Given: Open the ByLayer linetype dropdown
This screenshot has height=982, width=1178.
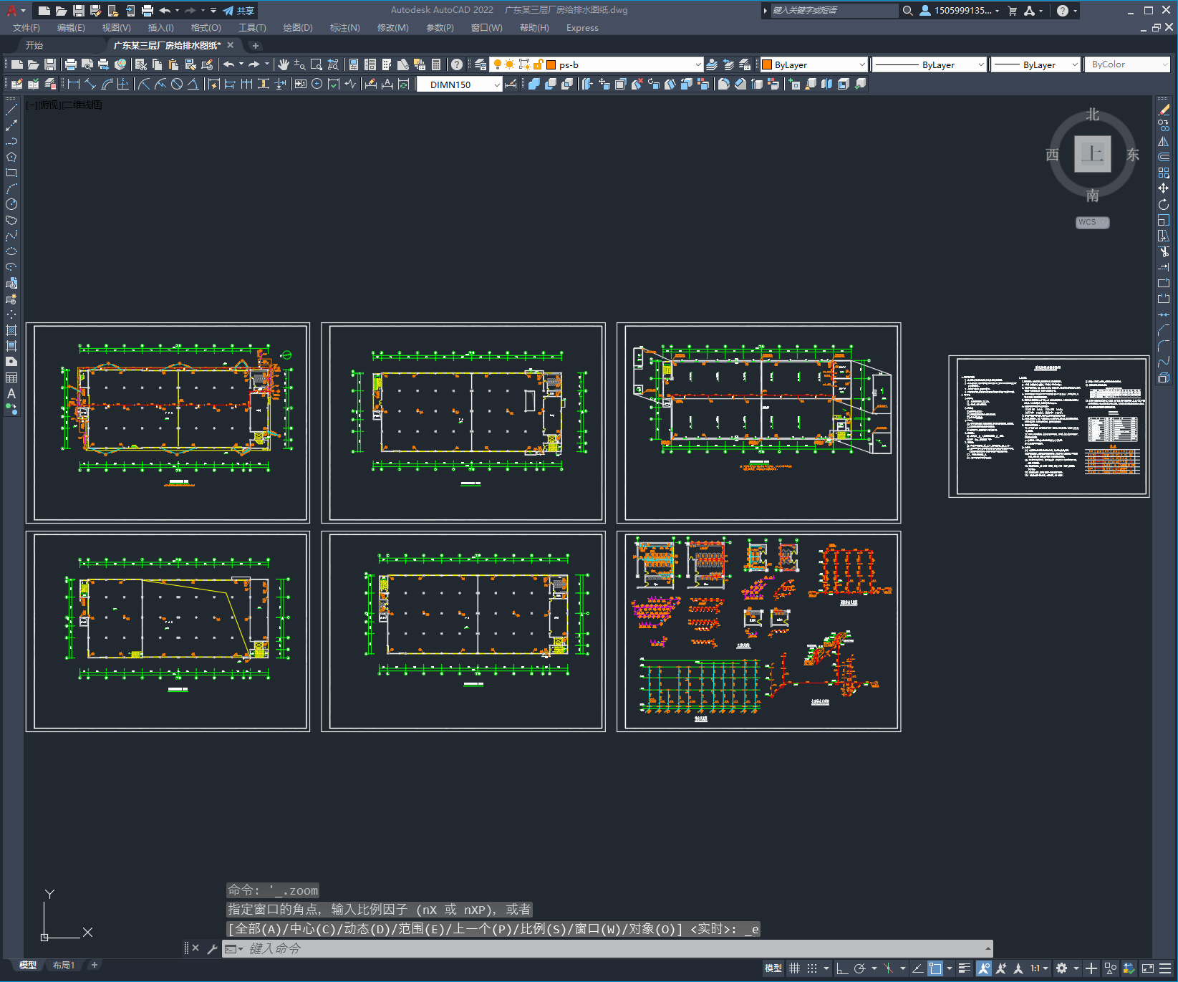Looking at the screenshot, I should [x=930, y=64].
